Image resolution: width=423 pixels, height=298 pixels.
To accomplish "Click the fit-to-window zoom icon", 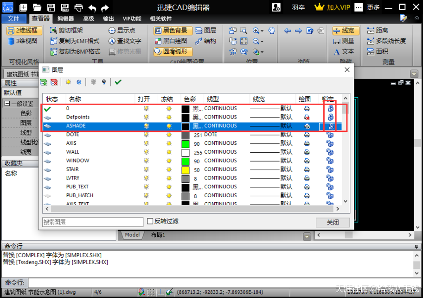I will click(244, 41).
